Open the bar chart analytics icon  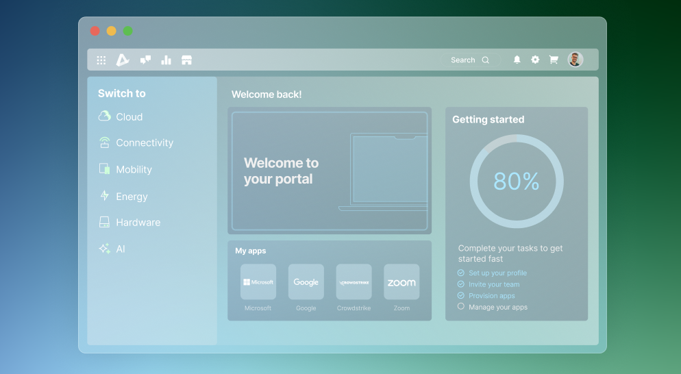tap(166, 60)
